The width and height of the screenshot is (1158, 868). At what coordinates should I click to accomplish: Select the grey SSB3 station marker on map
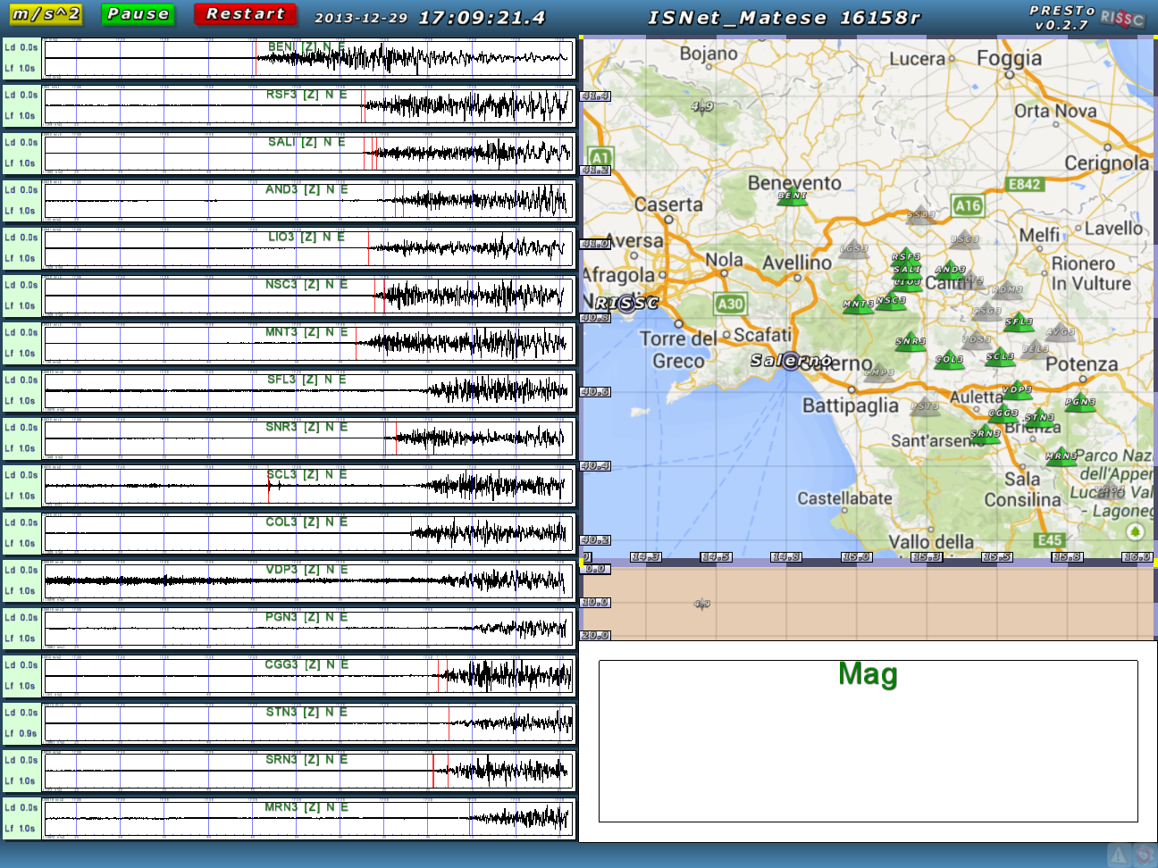coord(921,216)
